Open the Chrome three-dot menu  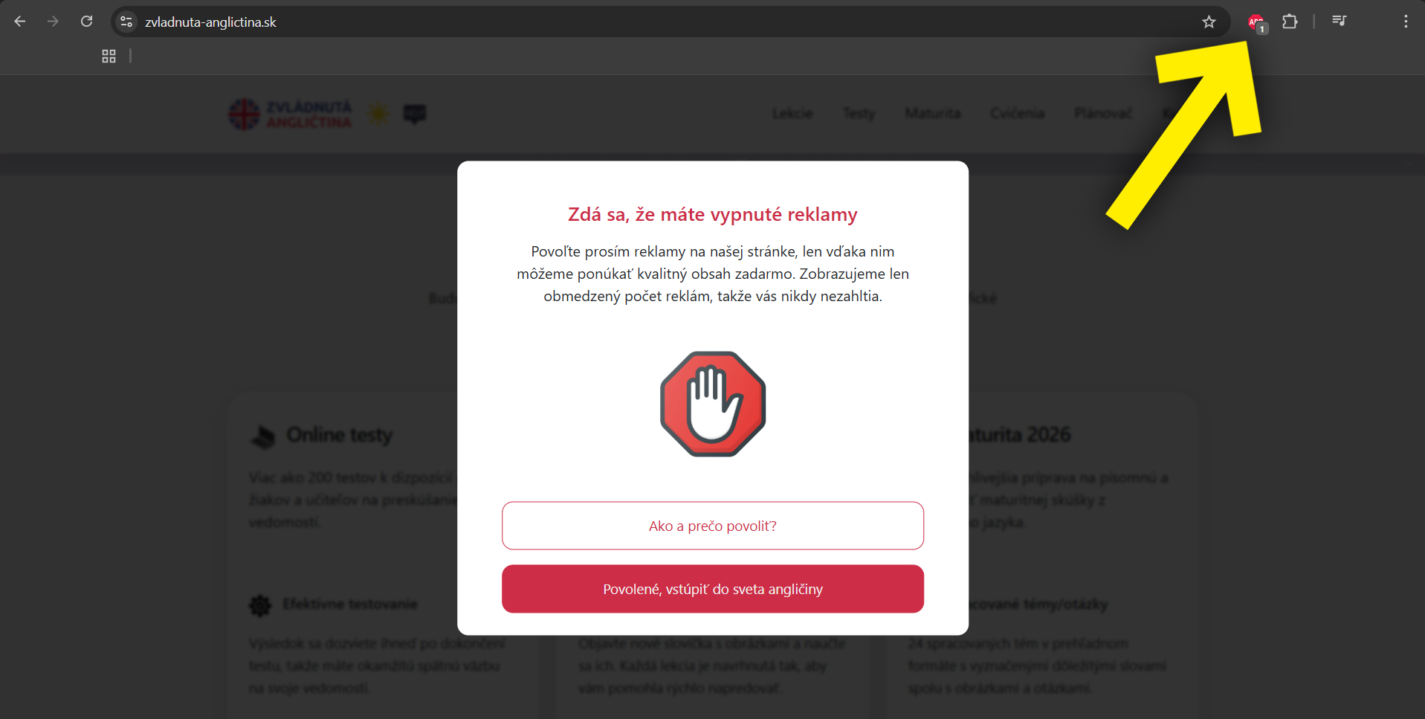[x=1406, y=22]
